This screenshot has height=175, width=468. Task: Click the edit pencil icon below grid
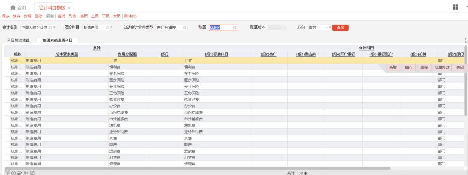32,172
